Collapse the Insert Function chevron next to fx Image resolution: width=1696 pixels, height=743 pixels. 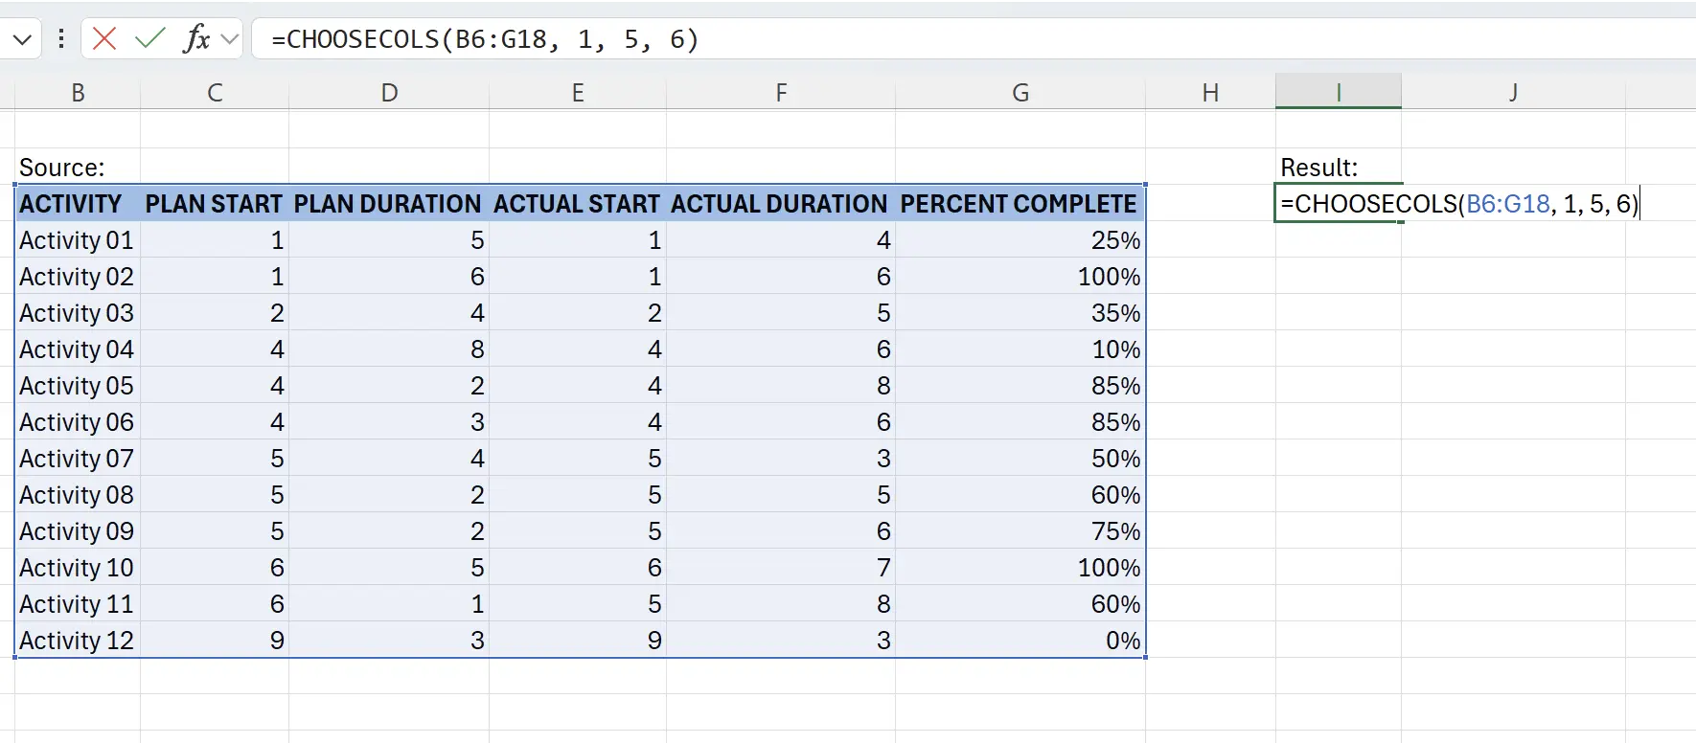click(x=228, y=39)
